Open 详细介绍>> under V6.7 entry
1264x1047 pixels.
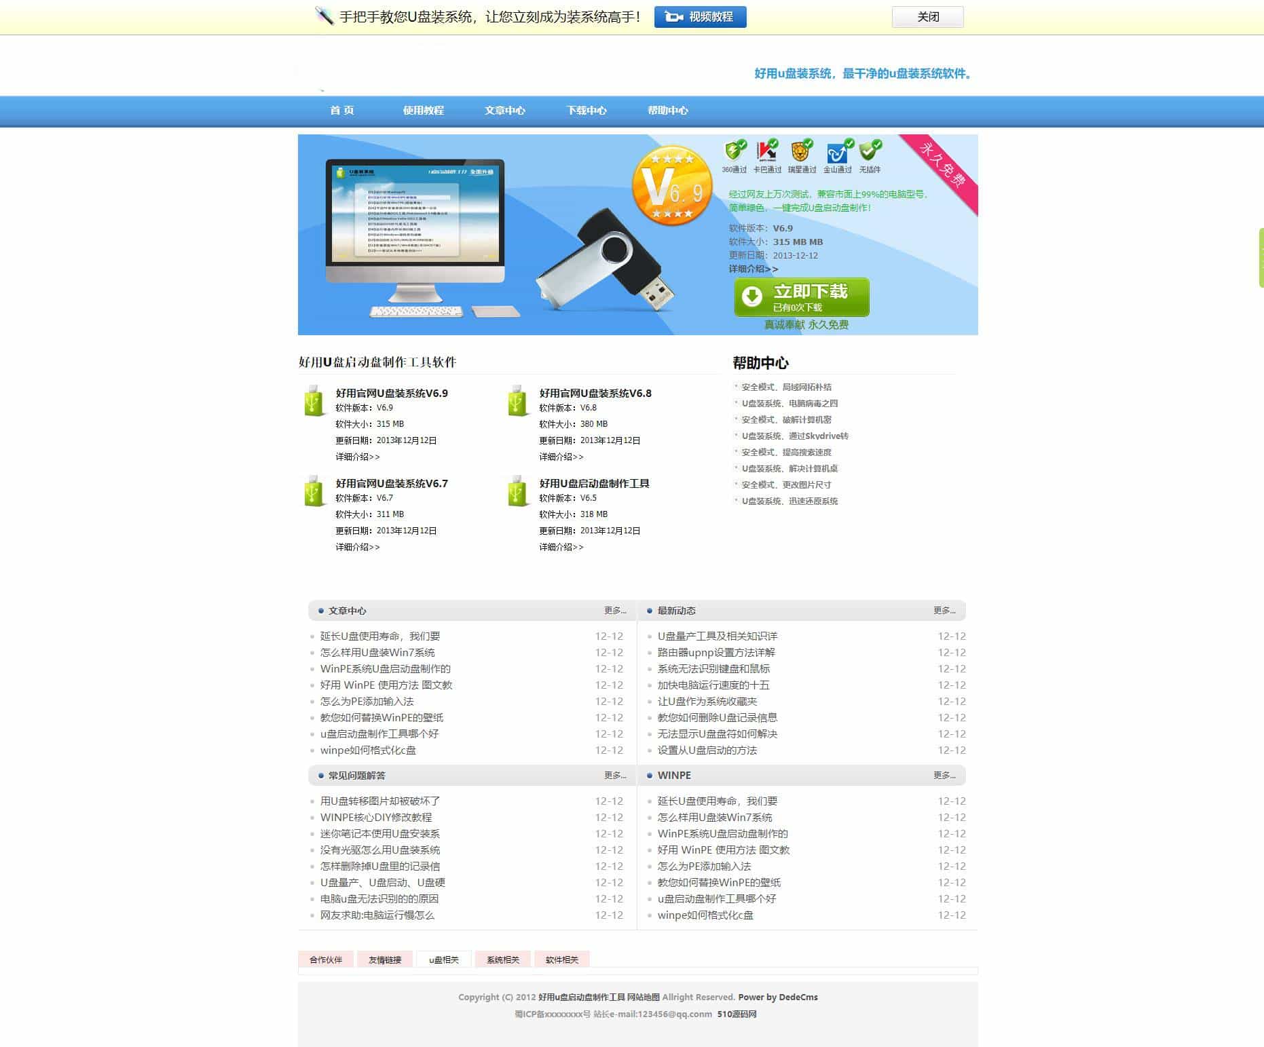point(358,547)
